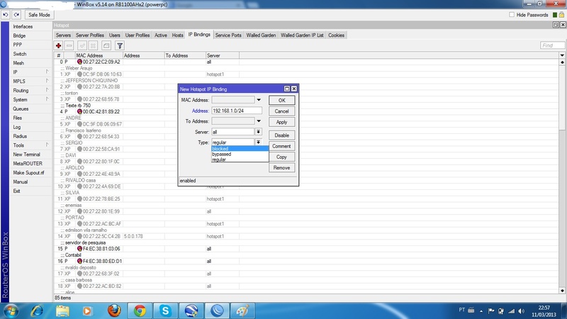Open Chrome from taskbar
The image size is (567, 319).
pyautogui.click(x=140, y=310)
